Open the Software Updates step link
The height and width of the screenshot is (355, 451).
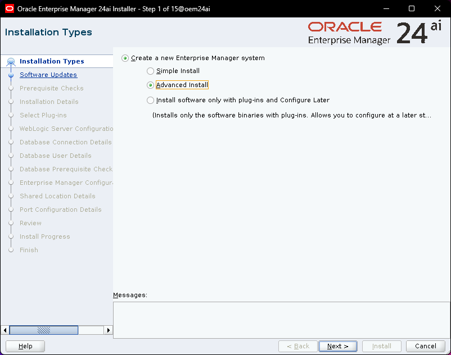click(x=48, y=75)
